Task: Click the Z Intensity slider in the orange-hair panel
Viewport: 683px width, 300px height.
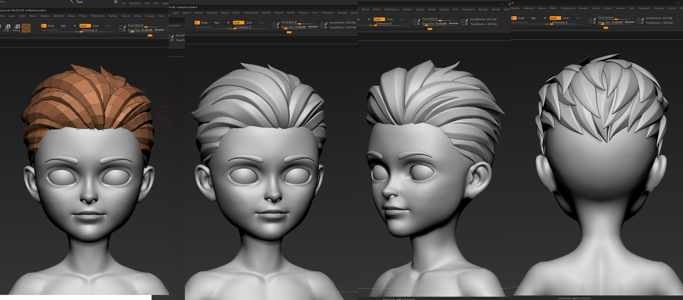Action: click(x=98, y=30)
